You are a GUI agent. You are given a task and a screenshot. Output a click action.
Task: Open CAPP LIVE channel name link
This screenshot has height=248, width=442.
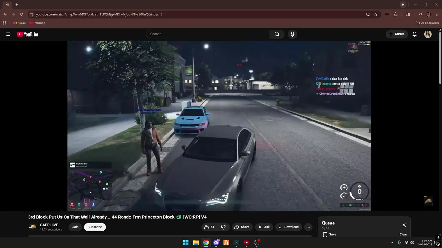tap(49, 225)
